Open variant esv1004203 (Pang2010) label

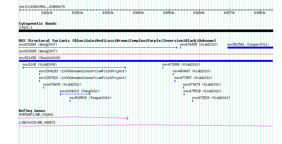(80, 91)
